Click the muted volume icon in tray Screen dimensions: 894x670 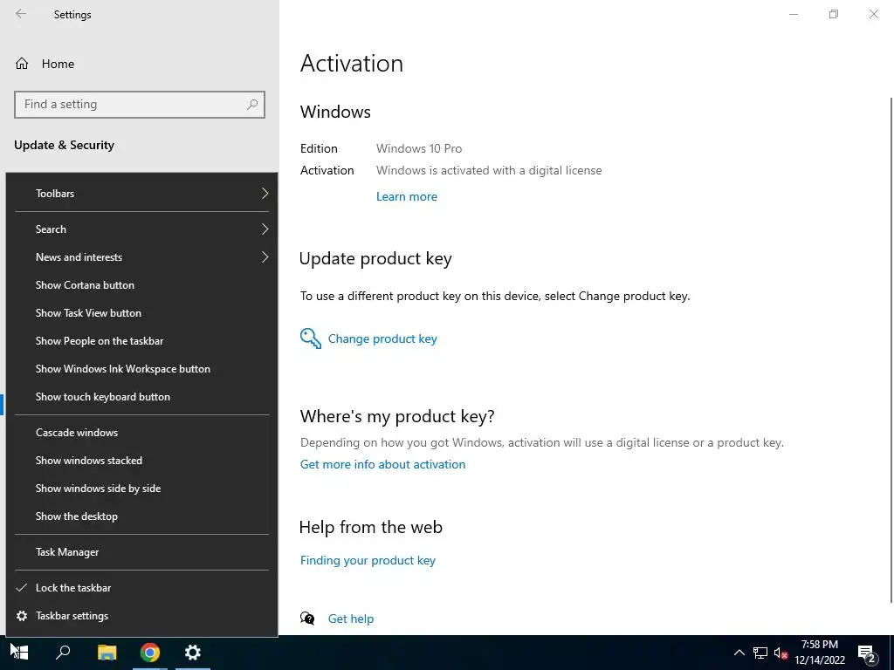point(781,653)
